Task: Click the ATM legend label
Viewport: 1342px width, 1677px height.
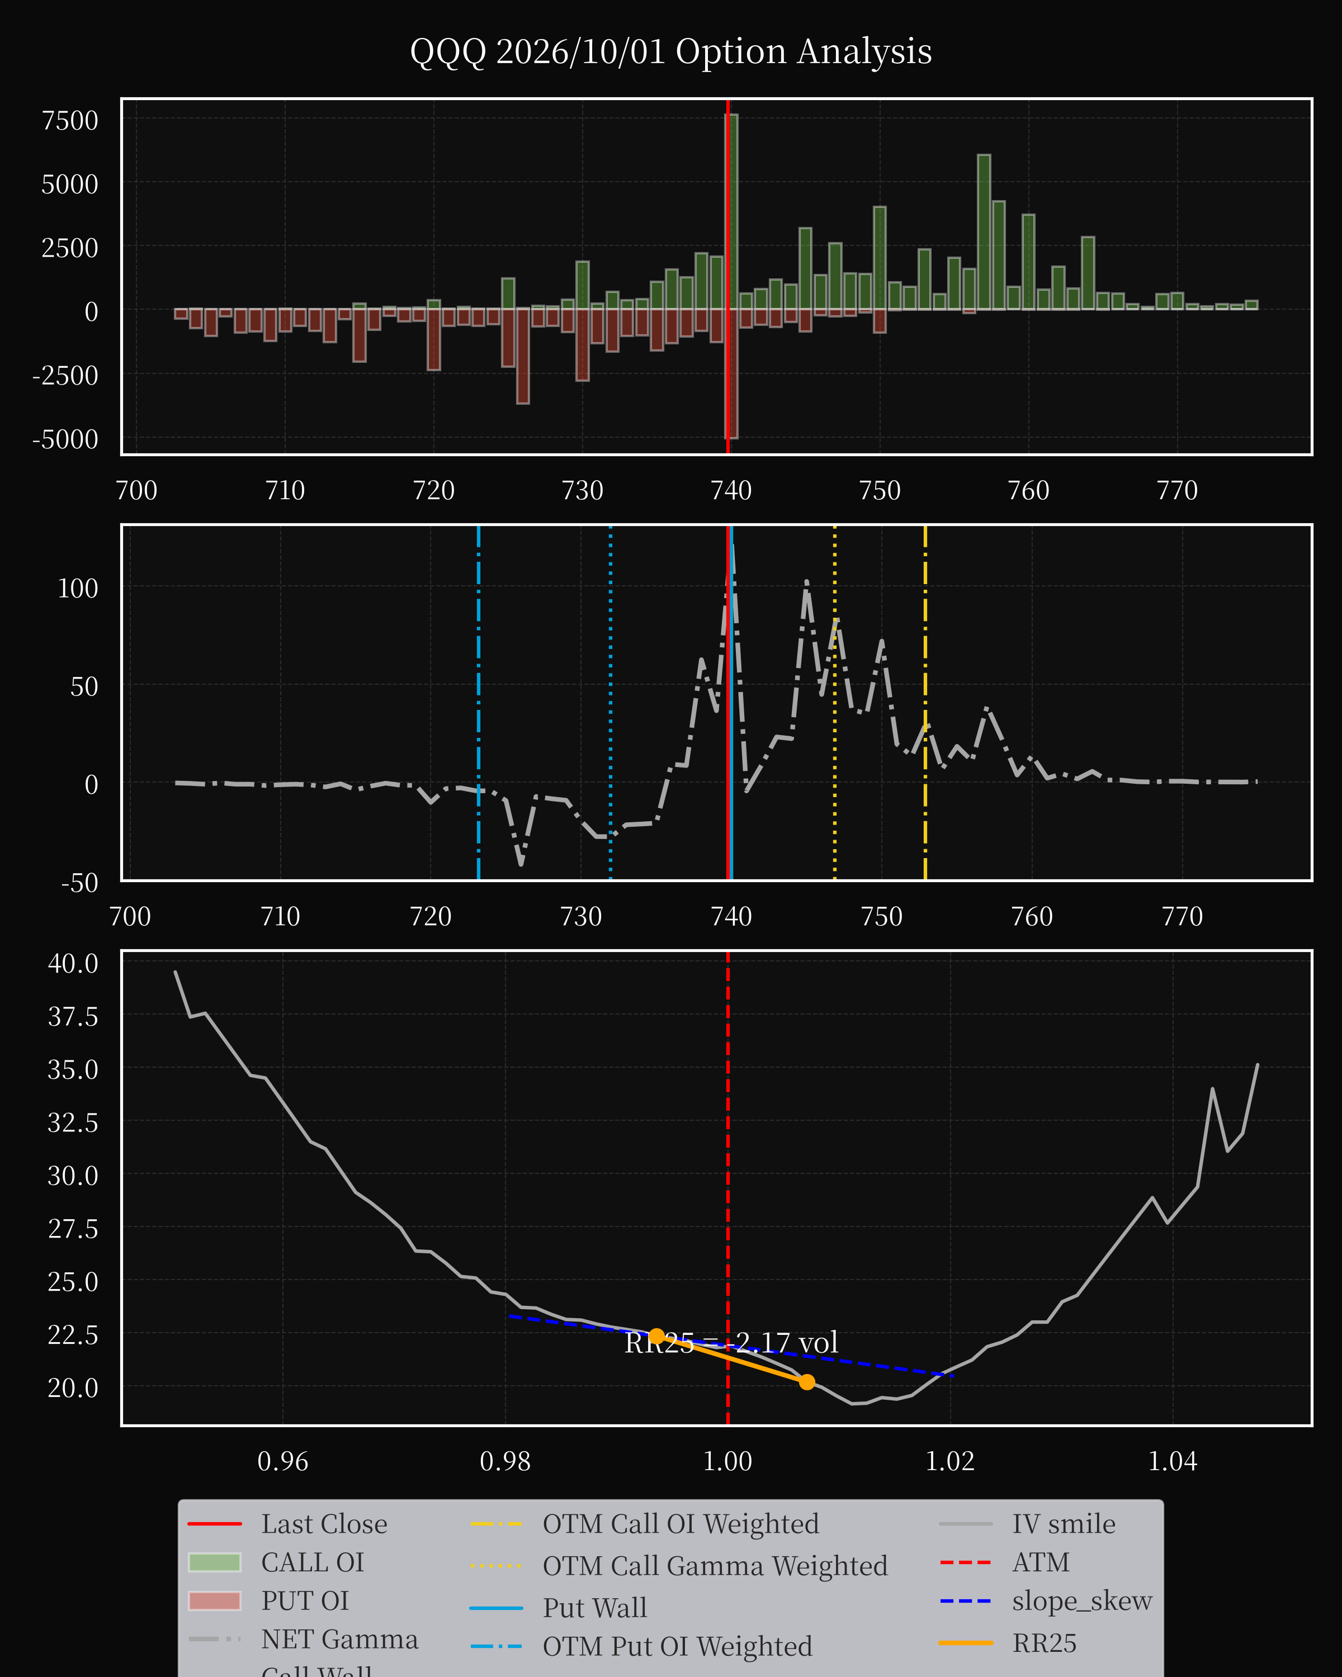Action: point(1041,1562)
